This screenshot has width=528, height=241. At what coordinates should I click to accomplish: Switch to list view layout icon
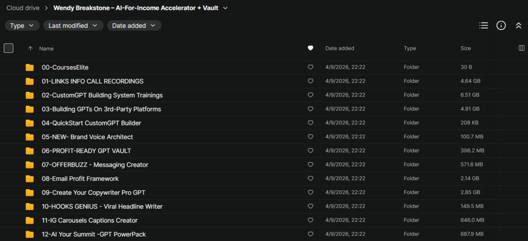(483, 26)
